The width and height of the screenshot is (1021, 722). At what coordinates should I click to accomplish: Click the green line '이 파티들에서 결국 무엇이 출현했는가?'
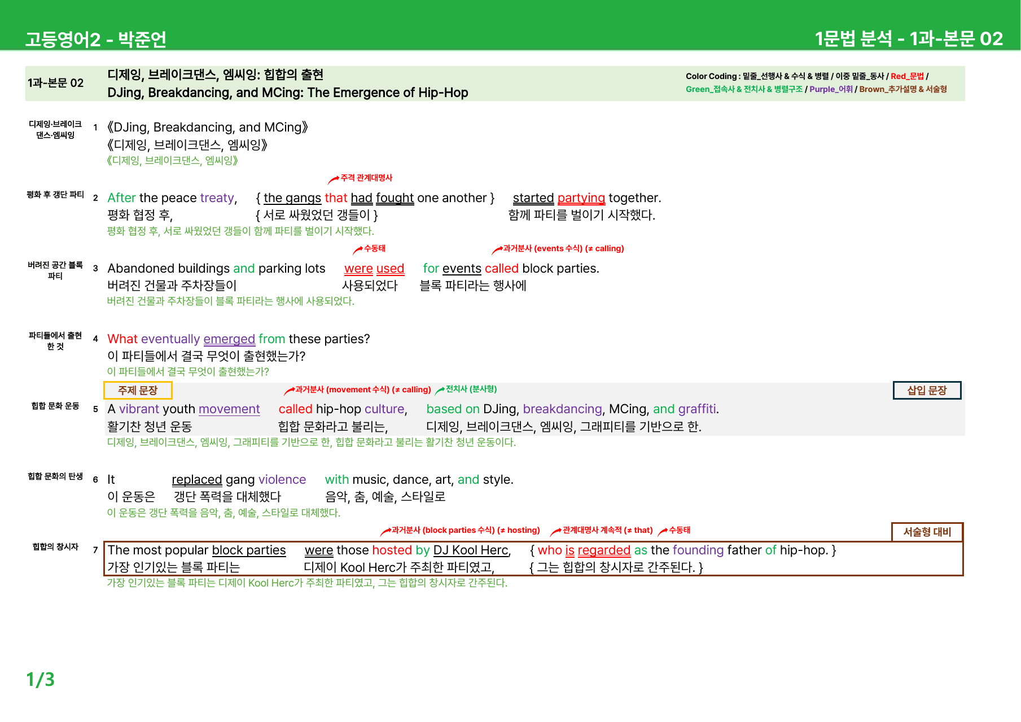click(x=188, y=371)
